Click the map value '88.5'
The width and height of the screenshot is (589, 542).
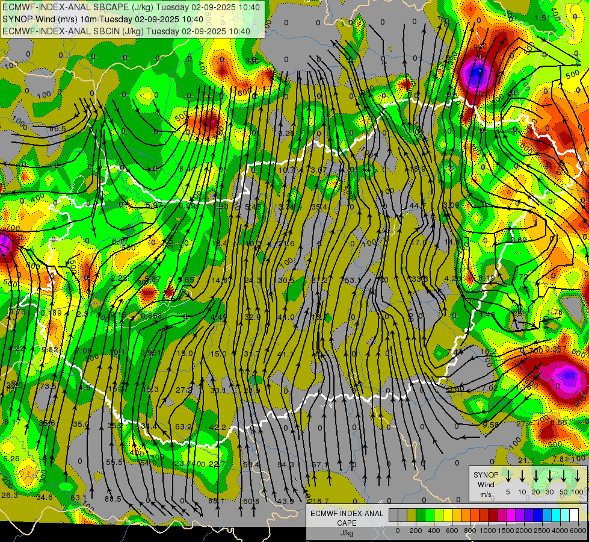(113, 499)
